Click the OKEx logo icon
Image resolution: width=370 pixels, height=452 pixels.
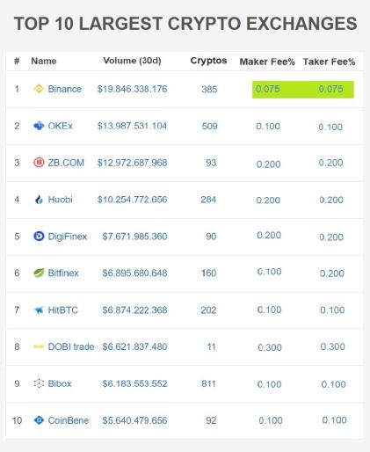pos(39,126)
